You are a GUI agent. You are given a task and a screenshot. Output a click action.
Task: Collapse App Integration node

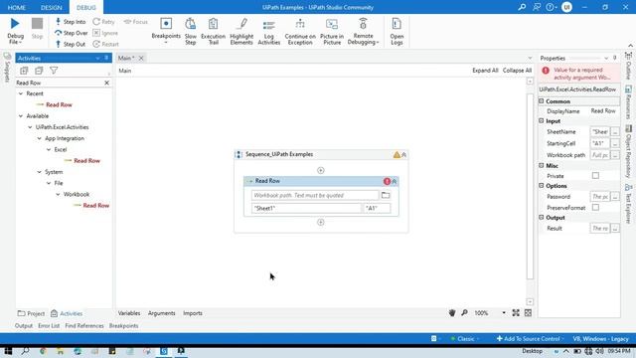pos(40,138)
